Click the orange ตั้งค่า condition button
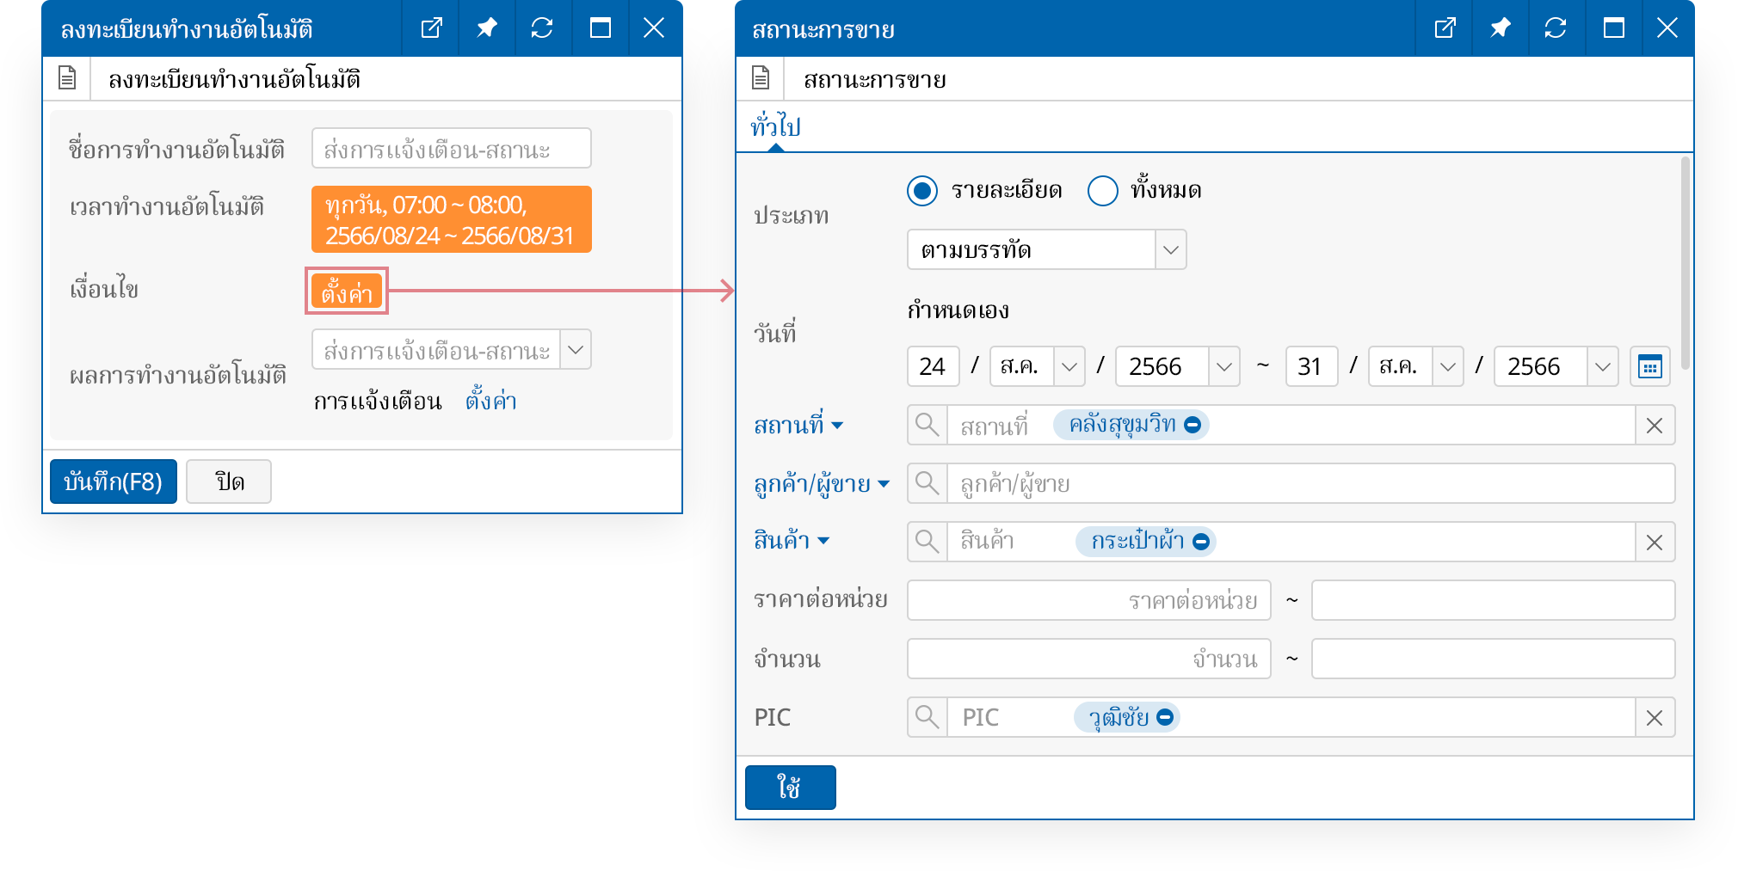Screen dimensions: 1738x871 point(347,292)
